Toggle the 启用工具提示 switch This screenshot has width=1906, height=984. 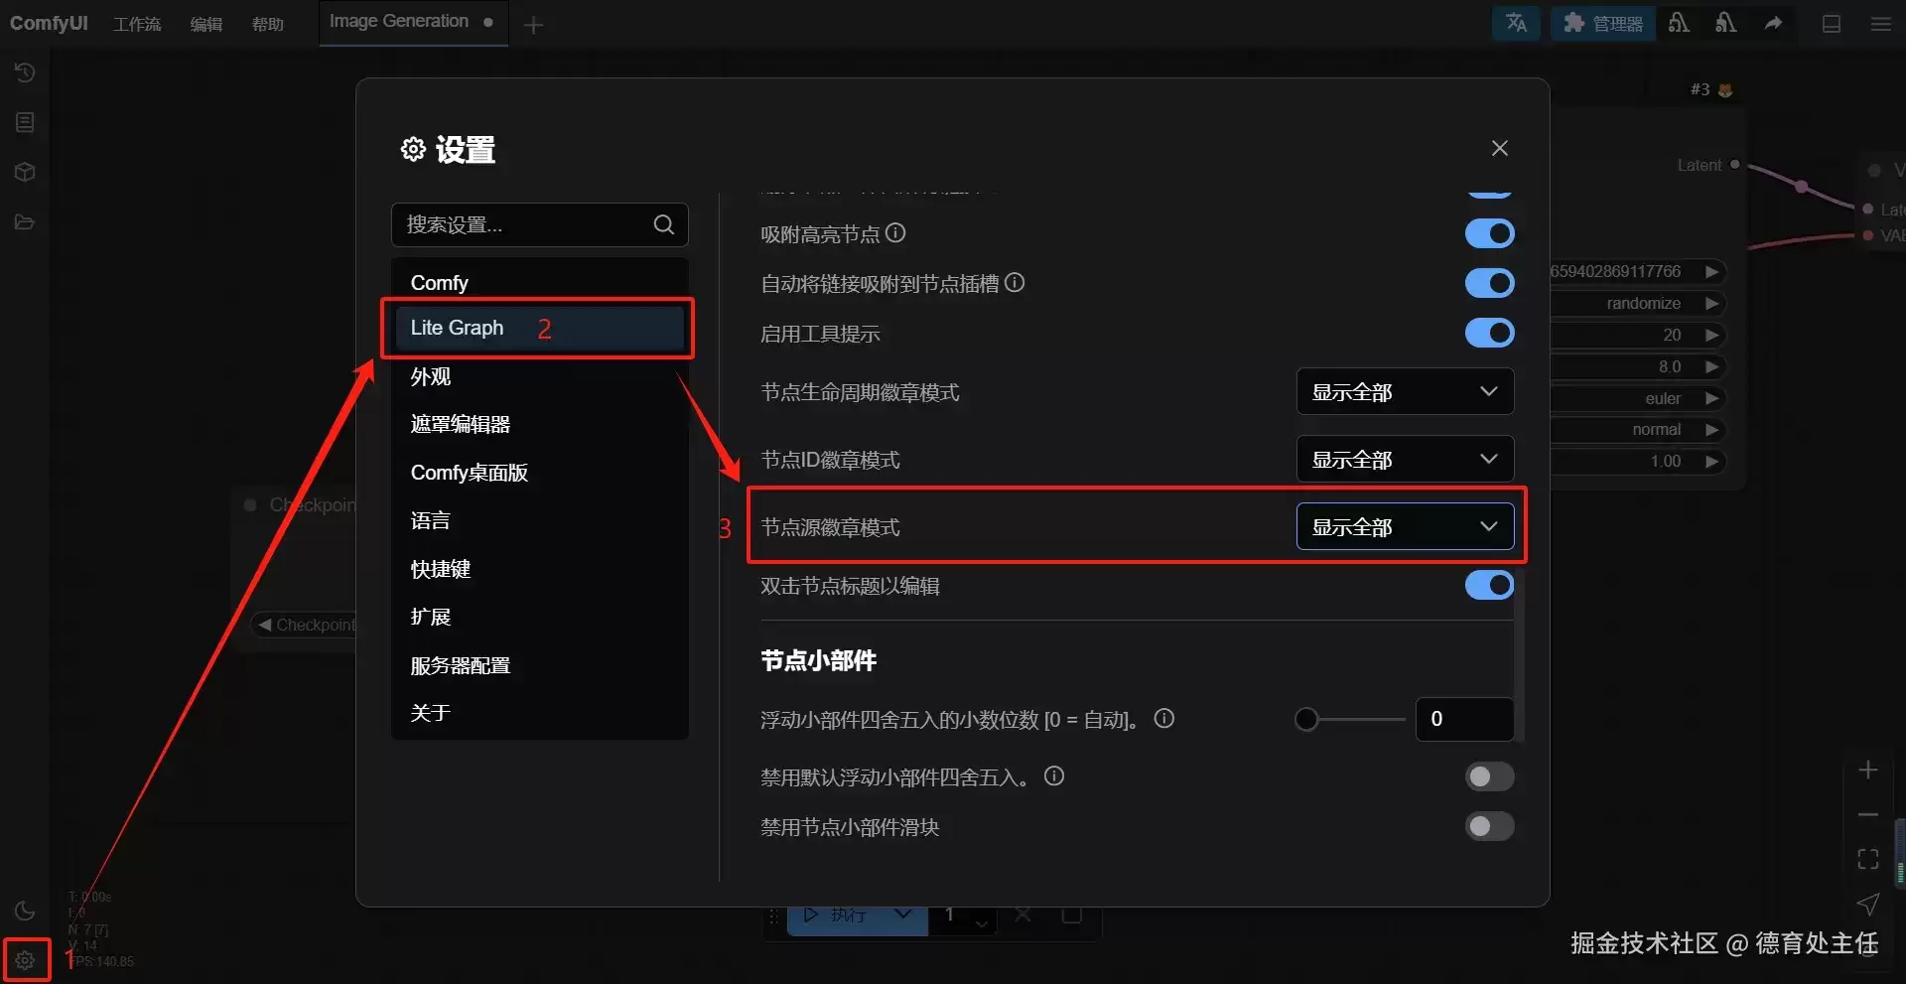coord(1489,333)
